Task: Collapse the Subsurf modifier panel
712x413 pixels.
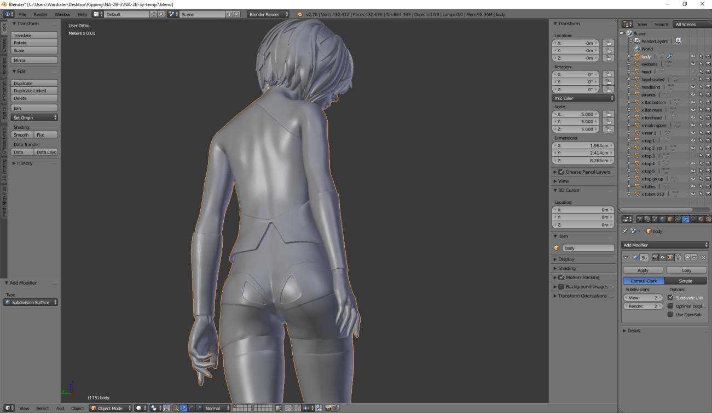Action: (626, 257)
